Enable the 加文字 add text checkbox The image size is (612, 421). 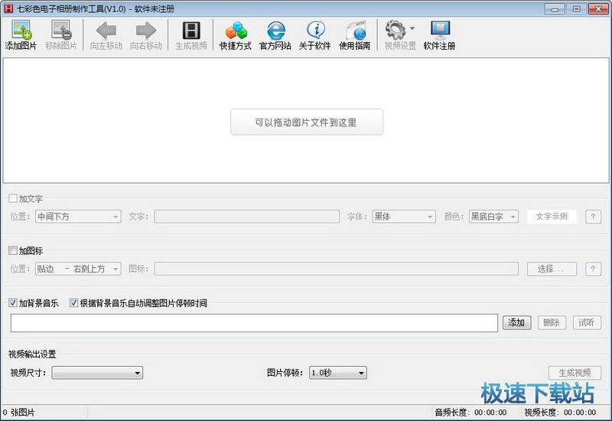click(x=12, y=199)
